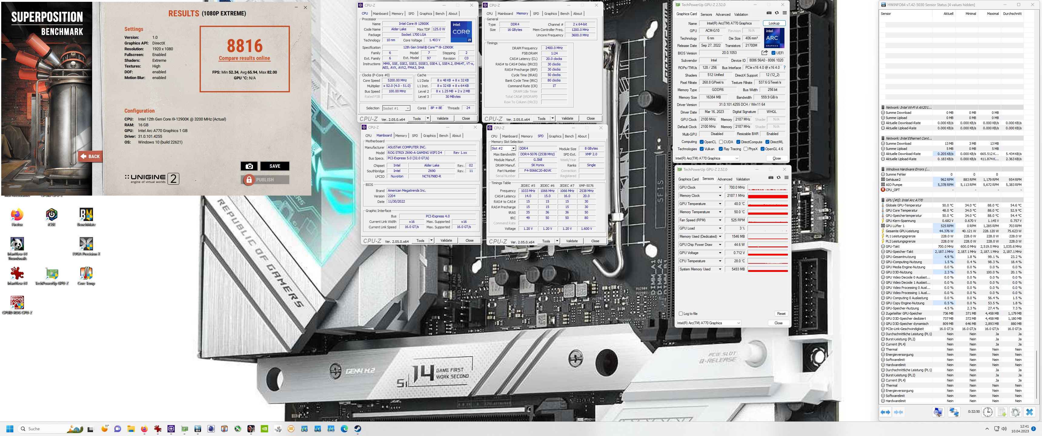Click GPU-Z screenshot camera icon in Graphics Card window
The height and width of the screenshot is (436, 1042).
click(769, 13)
